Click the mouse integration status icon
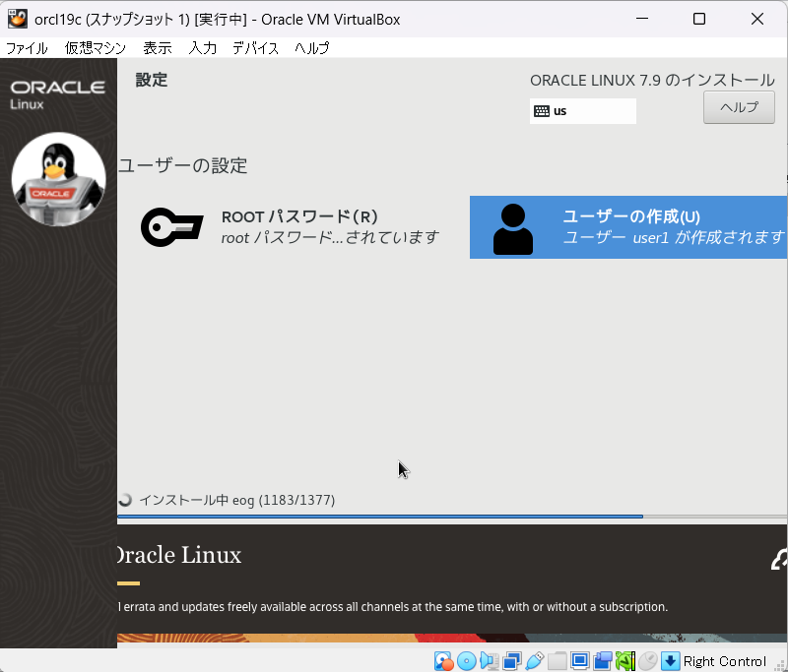The height and width of the screenshot is (672, 788). (648, 661)
